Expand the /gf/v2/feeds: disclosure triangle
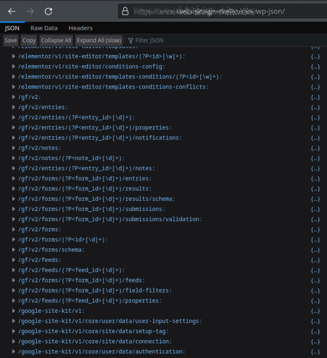This screenshot has height=358, width=327. click(x=13, y=260)
